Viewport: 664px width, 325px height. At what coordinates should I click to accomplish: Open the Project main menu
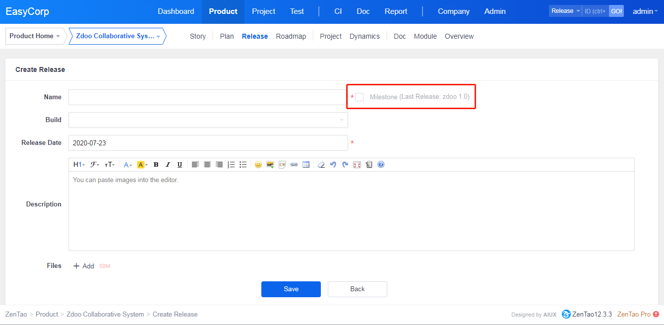click(x=263, y=11)
